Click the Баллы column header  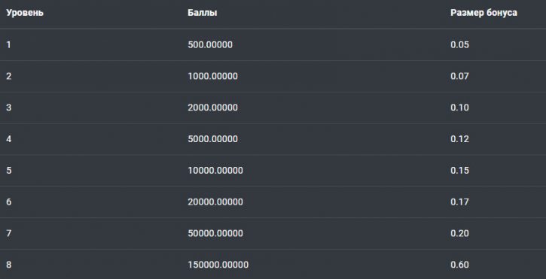tap(203, 14)
